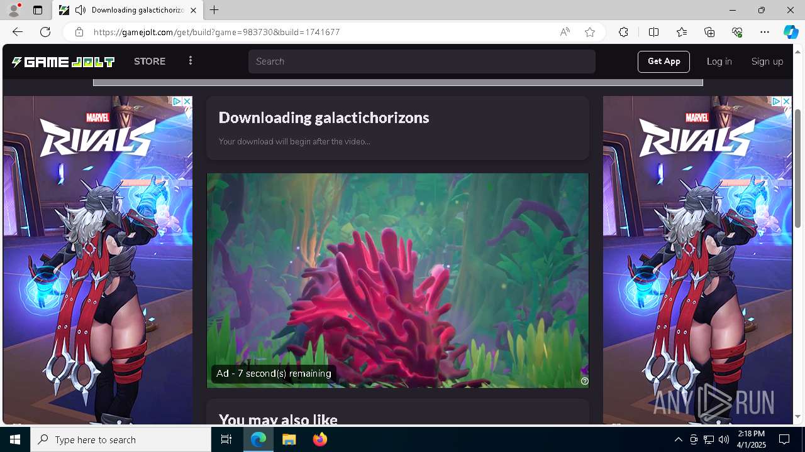Click the Game Jolt Search field
This screenshot has width=805, height=452.
421,62
